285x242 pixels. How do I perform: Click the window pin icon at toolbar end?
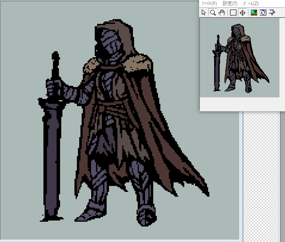(x=272, y=13)
